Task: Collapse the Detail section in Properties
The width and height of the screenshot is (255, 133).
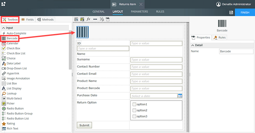Action: click(192, 45)
